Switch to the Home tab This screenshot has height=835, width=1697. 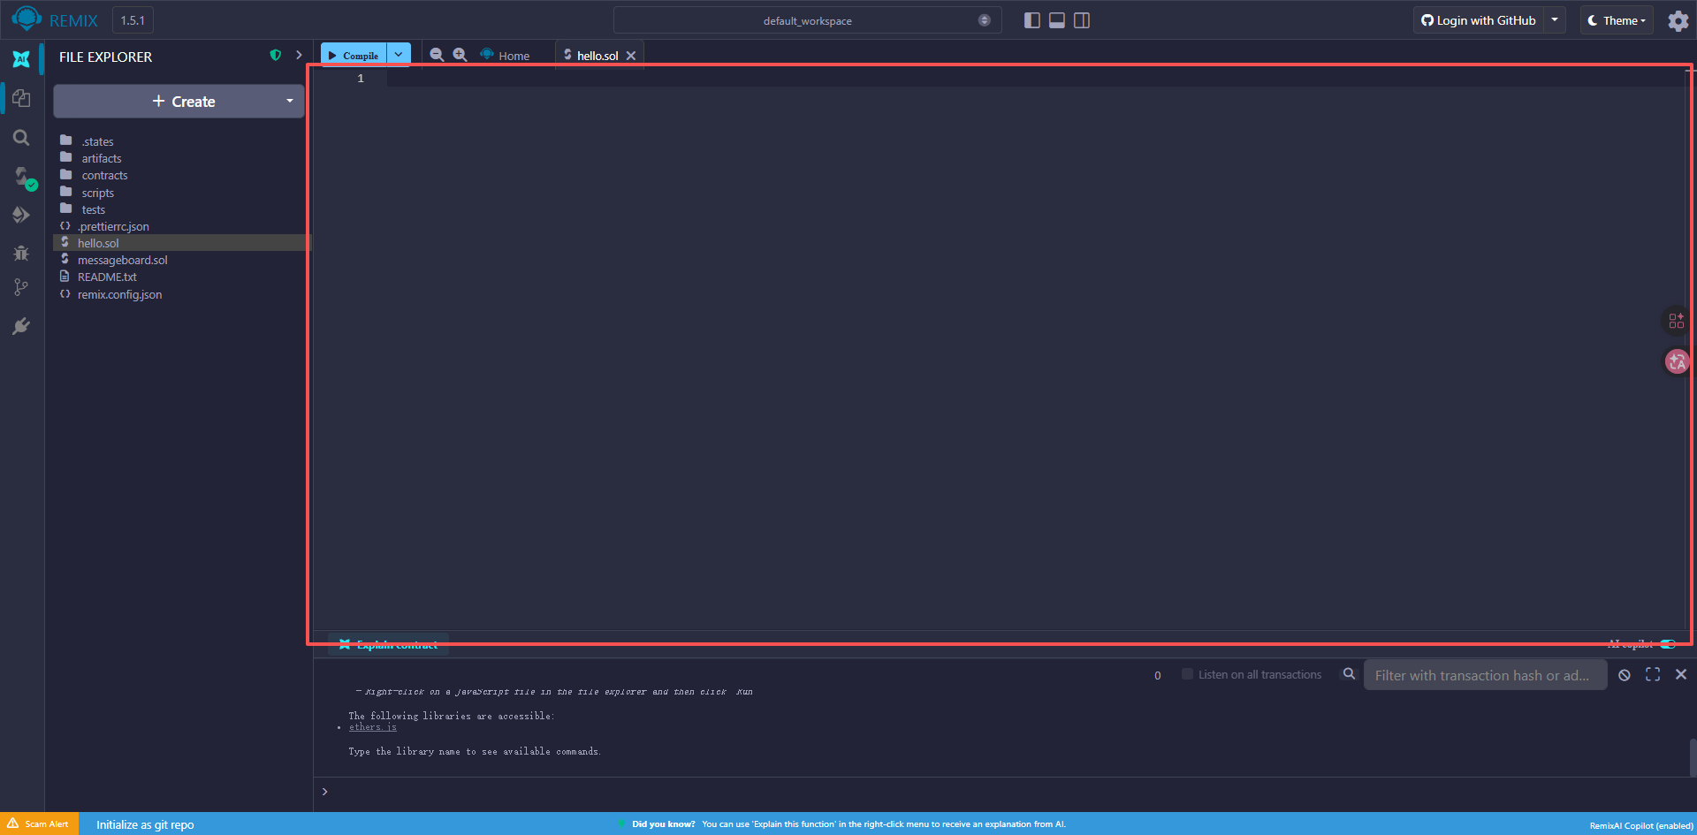click(x=505, y=56)
